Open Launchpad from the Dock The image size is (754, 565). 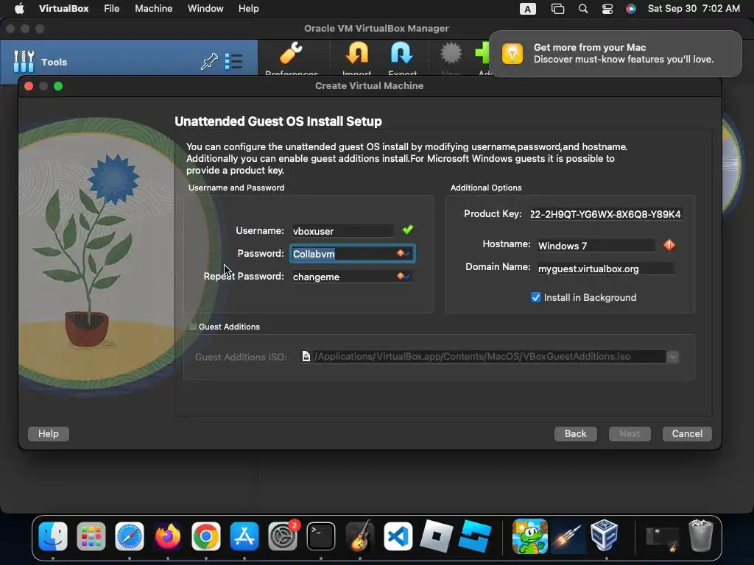91,536
